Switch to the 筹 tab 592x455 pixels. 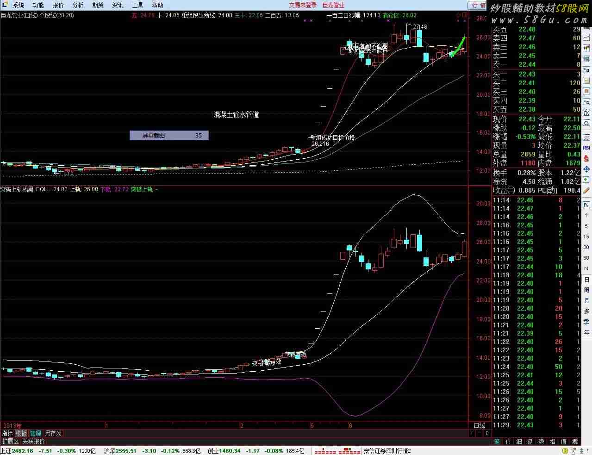(x=575, y=442)
